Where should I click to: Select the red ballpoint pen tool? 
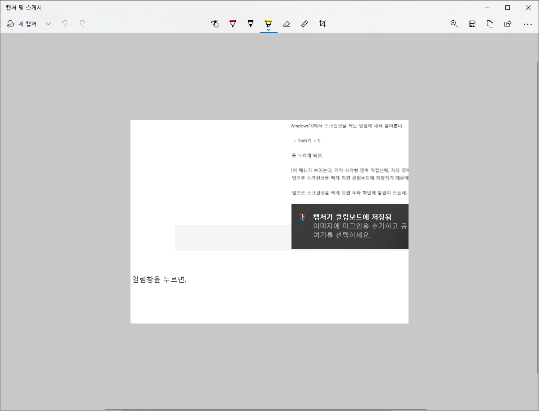click(232, 24)
